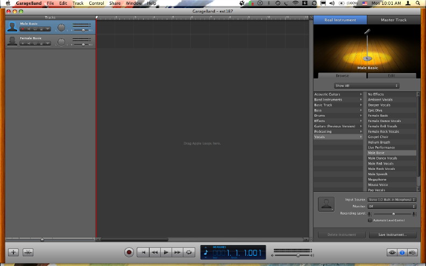
Task: Click the Save Instrument button
Action: coord(393,234)
